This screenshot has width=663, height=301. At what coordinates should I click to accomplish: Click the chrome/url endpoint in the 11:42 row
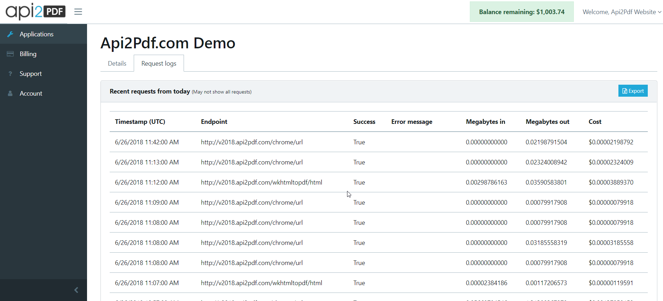pos(252,142)
